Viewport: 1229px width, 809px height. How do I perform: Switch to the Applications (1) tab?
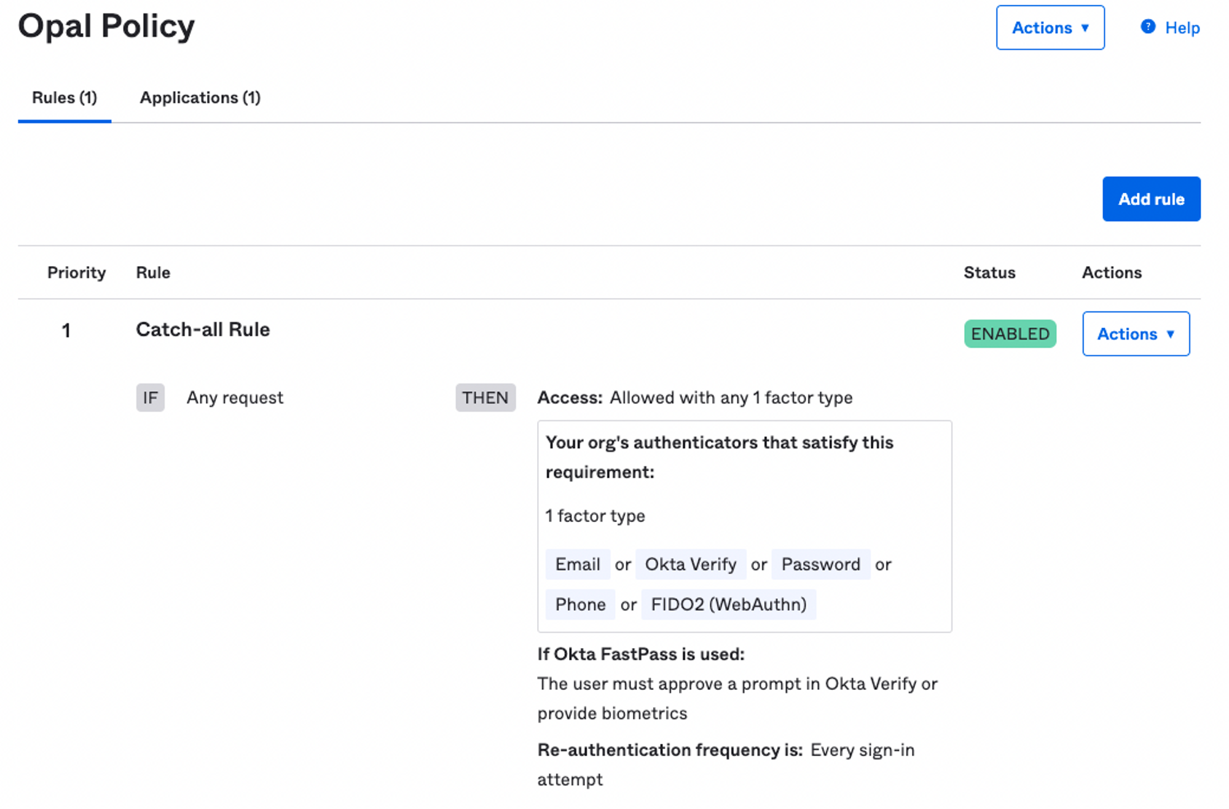(200, 98)
